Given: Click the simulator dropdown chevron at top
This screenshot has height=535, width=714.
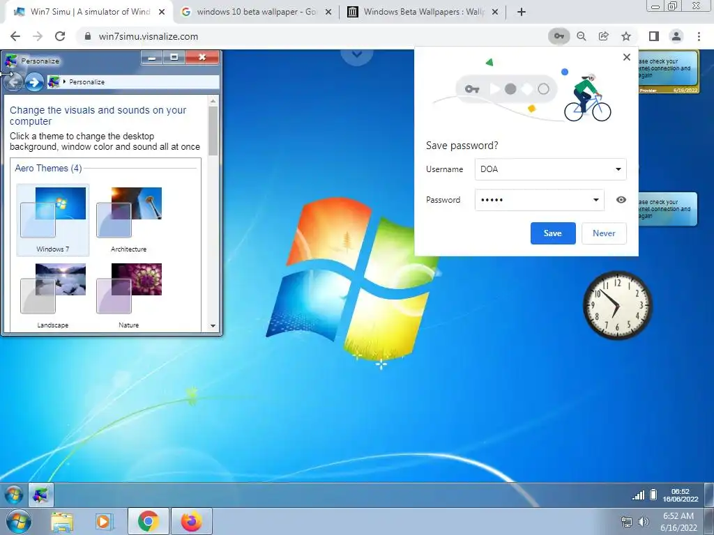Looking at the screenshot, I should (x=357, y=54).
